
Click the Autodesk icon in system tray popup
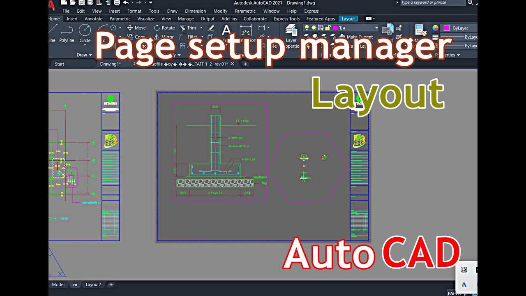(x=464, y=284)
